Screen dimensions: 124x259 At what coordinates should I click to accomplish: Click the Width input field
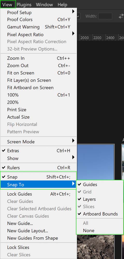[105, 16]
